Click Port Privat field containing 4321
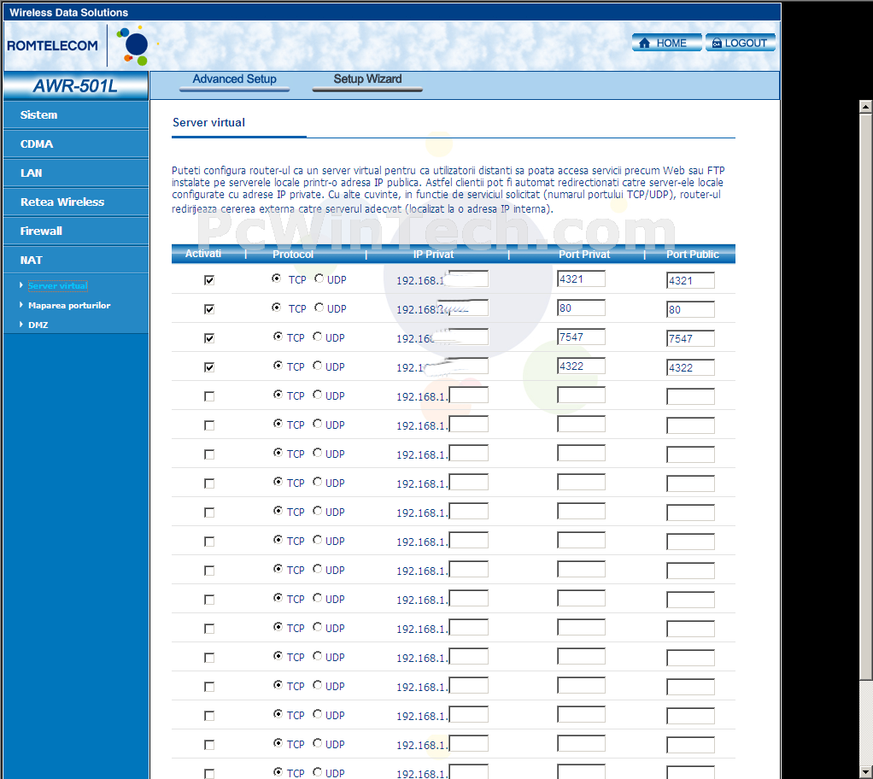 581,279
